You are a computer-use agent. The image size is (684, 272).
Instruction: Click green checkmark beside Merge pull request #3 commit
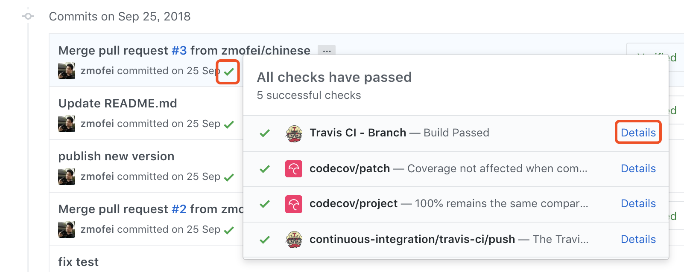pos(229,72)
